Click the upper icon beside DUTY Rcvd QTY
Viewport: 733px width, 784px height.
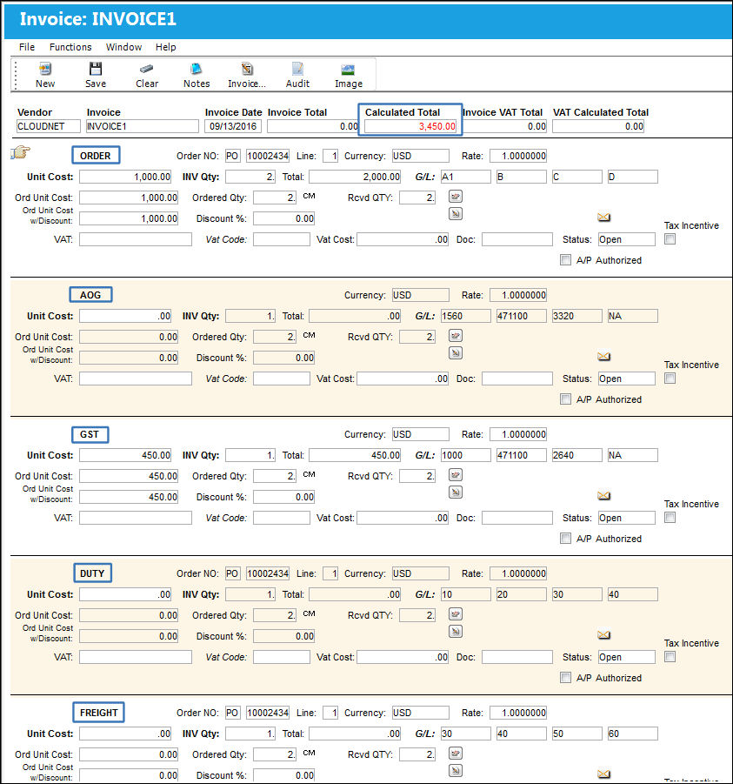pos(455,614)
